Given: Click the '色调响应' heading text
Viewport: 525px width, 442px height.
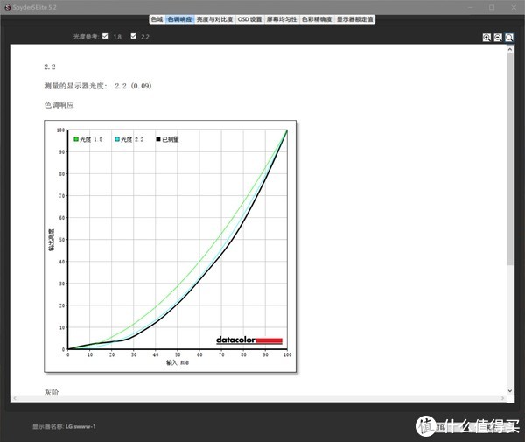Looking at the screenshot, I should [59, 105].
